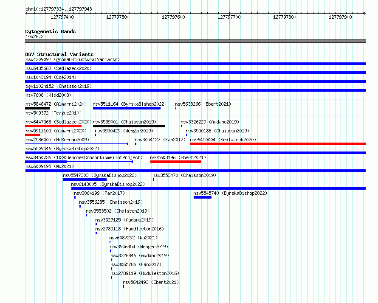Click the nsv3559001 (Chaisson2019) black bar
The width and height of the screenshot is (378, 303).
click(x=129, y=126)
